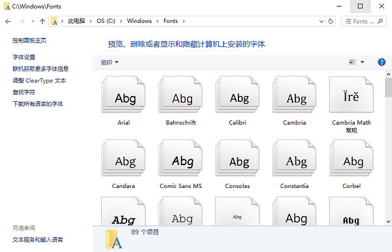Open the view options dropdown arrow
Image resolution: width=392 pixels, height=252 pixels.
point(362,62)
